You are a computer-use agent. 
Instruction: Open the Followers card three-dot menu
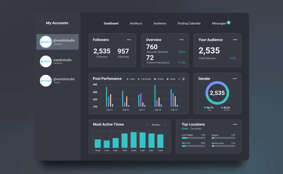pyautogui.click(x=129, y=40)
